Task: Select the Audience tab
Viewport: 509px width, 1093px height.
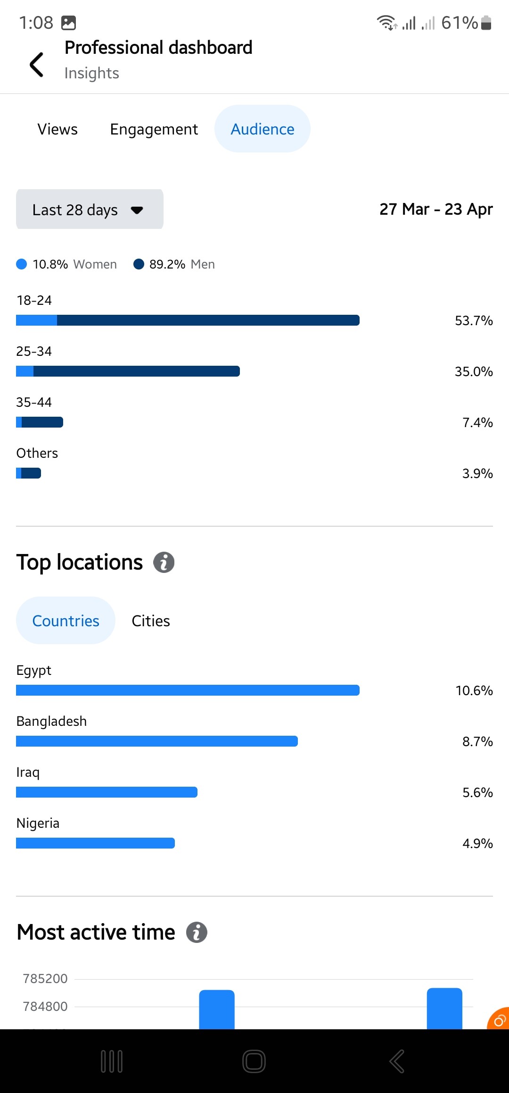Action: click(263, 129)
